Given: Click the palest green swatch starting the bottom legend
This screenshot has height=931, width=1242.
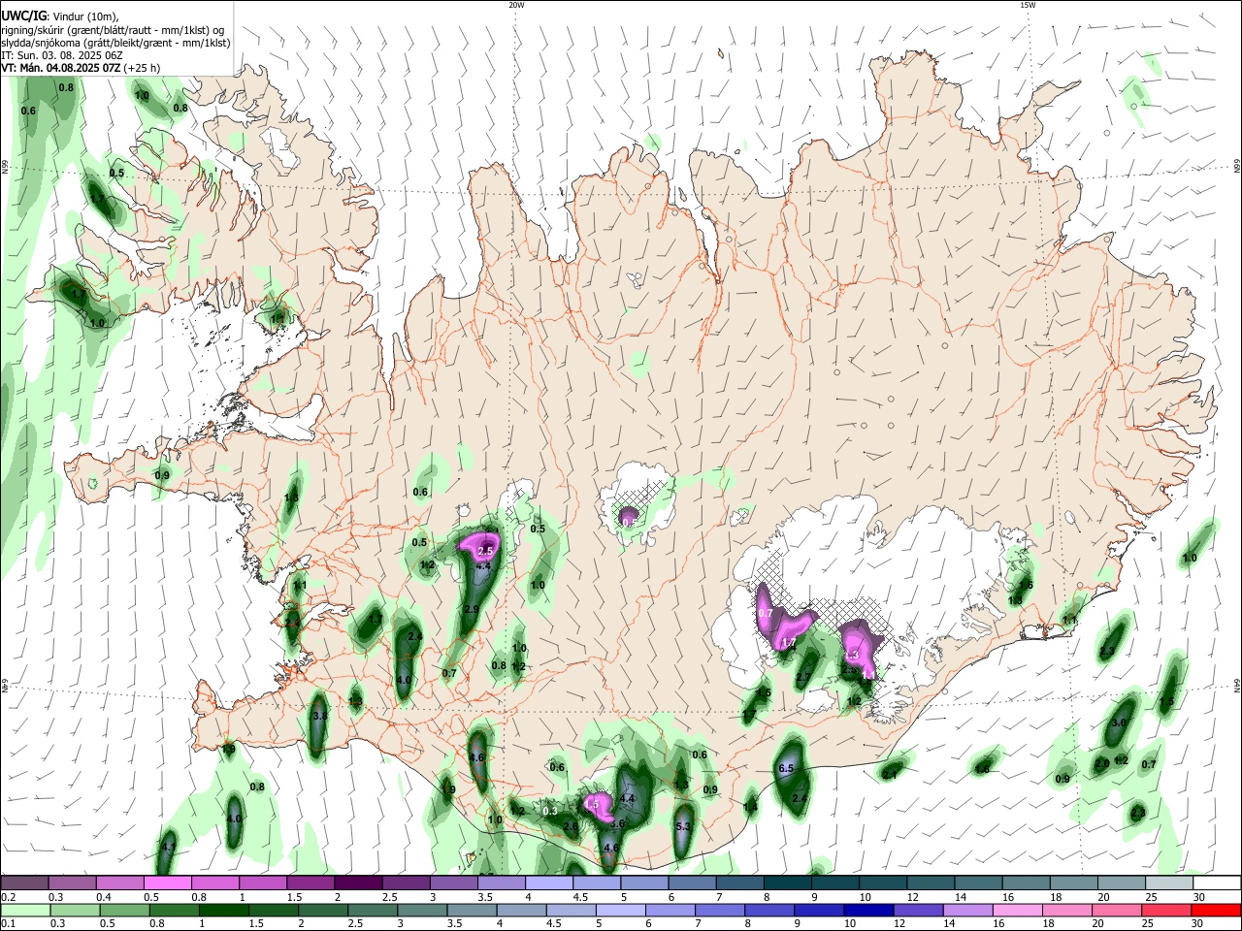Looking at the screenshot, I should [25, 910].
